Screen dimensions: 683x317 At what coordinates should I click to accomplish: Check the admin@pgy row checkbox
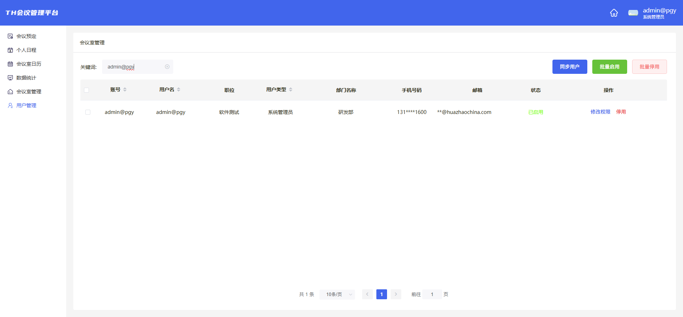88,112
